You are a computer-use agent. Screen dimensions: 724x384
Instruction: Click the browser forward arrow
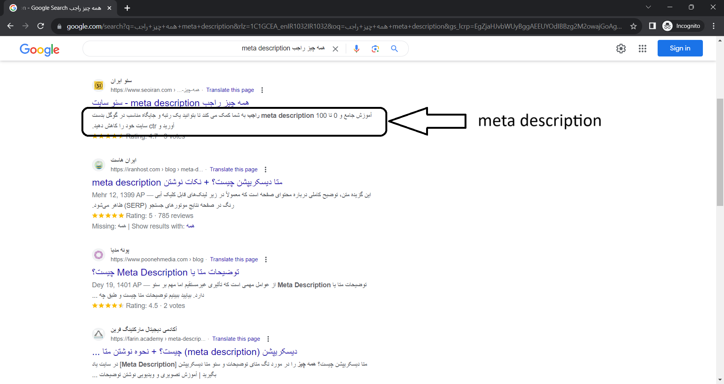click(x=25, y=26)
